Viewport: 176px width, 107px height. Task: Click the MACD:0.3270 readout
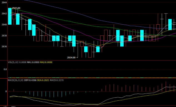pyautogui.click(x=57, y=80)
